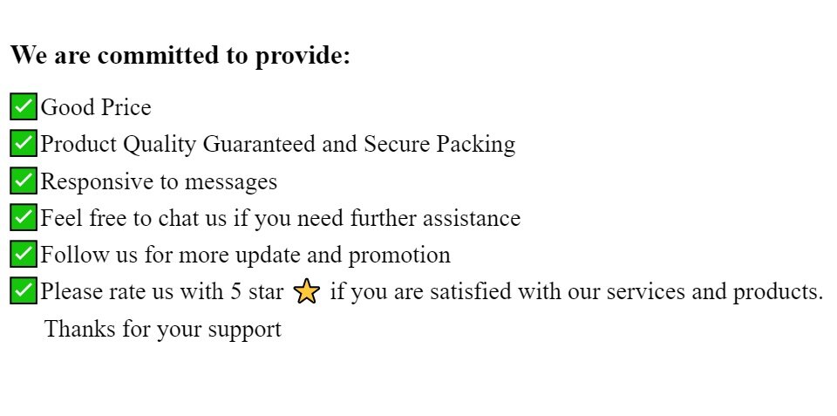The image size is (837, 416).
Task: Click Follow us for more update and promotion
Action: tap(246, 255)
